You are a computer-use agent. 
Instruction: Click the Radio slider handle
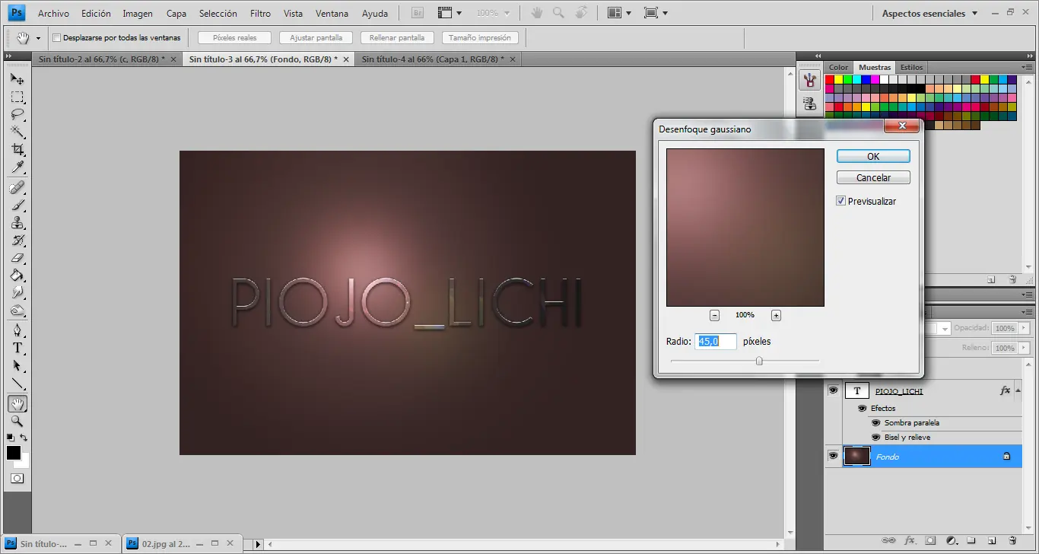(759, 361)
